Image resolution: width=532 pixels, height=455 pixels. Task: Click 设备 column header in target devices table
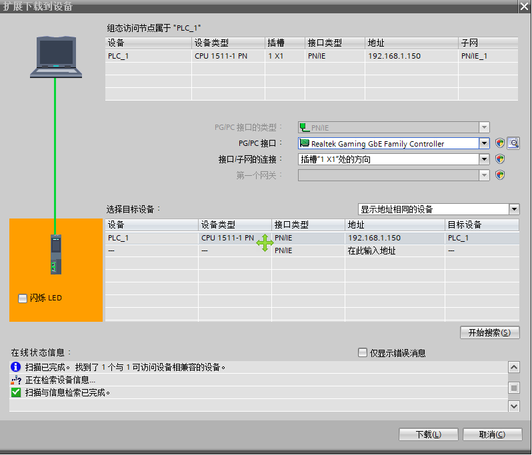tap(151, 225)
